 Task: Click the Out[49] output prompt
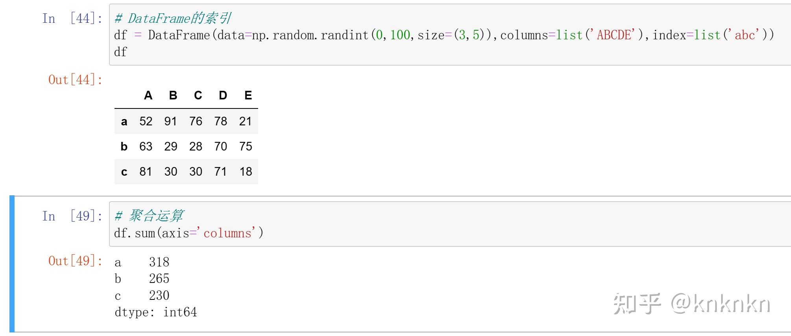[x=75, y=261]
